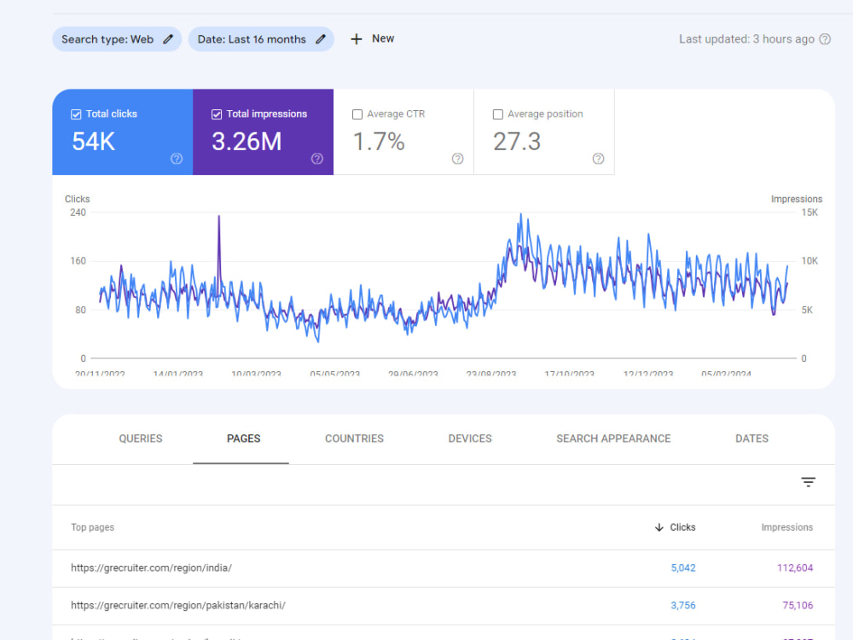Enable the Average position checkbox
Screen dimensions: 853x640
coord(497,114)
